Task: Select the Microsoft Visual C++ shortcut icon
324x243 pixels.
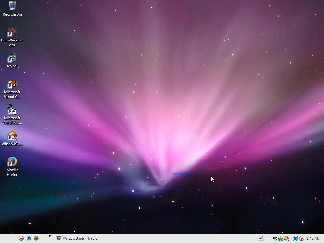Action: [12, 84]
